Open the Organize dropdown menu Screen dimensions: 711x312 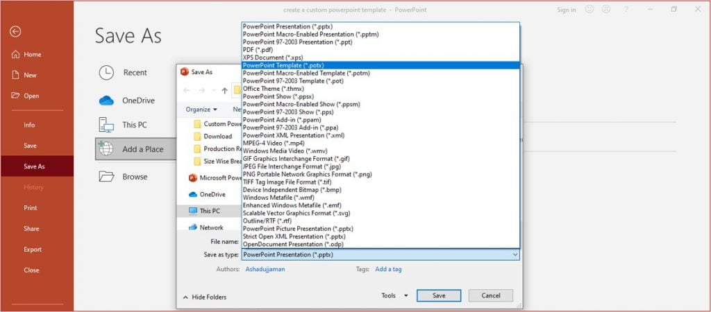[x=201, y=110]
